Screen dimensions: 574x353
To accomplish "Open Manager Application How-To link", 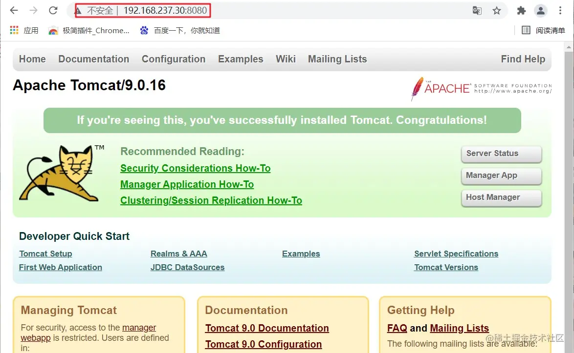I will click(187, 184).
